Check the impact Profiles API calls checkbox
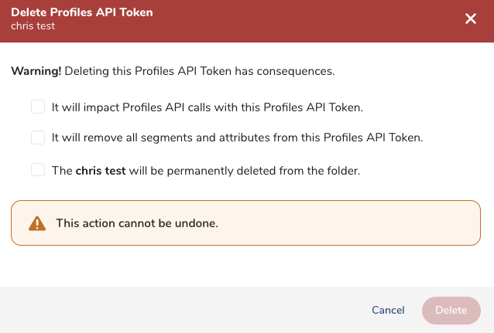The height and width of the screenshot is (333, 494). (x=38, y=107)
